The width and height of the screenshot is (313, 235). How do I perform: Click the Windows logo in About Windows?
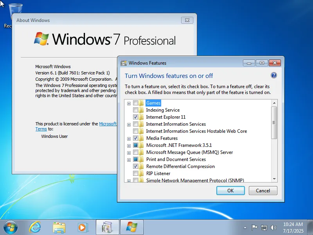coord(41,38)
